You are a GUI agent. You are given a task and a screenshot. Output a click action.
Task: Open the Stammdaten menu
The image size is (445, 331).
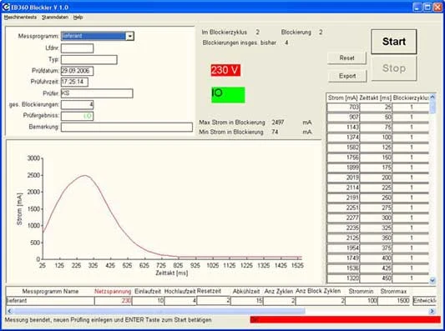point(55,18)
